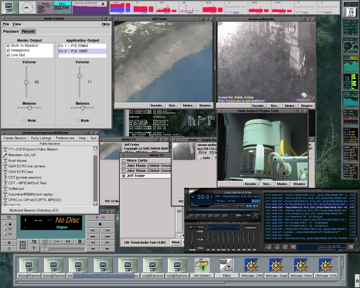Open Size... menu in eircom multimedia window
This screenshot has width=360, height=288.
[x=275, y=106]
